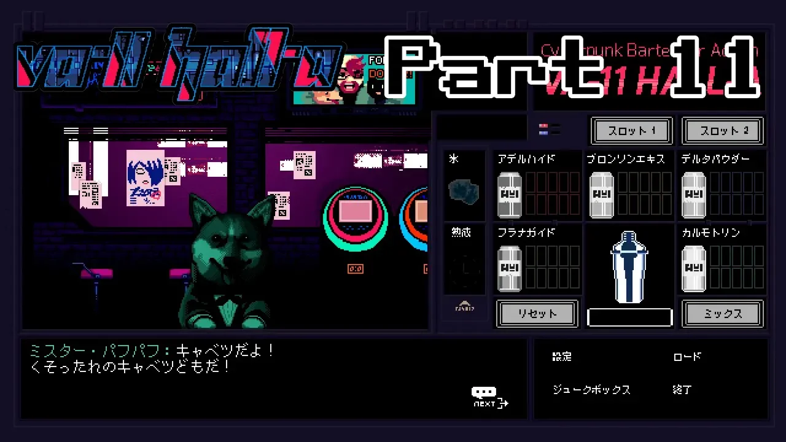786x442 pixels.
Task: Click the Bronson Extract (ブロンソンエキス) can
Action: click(602, 195)
